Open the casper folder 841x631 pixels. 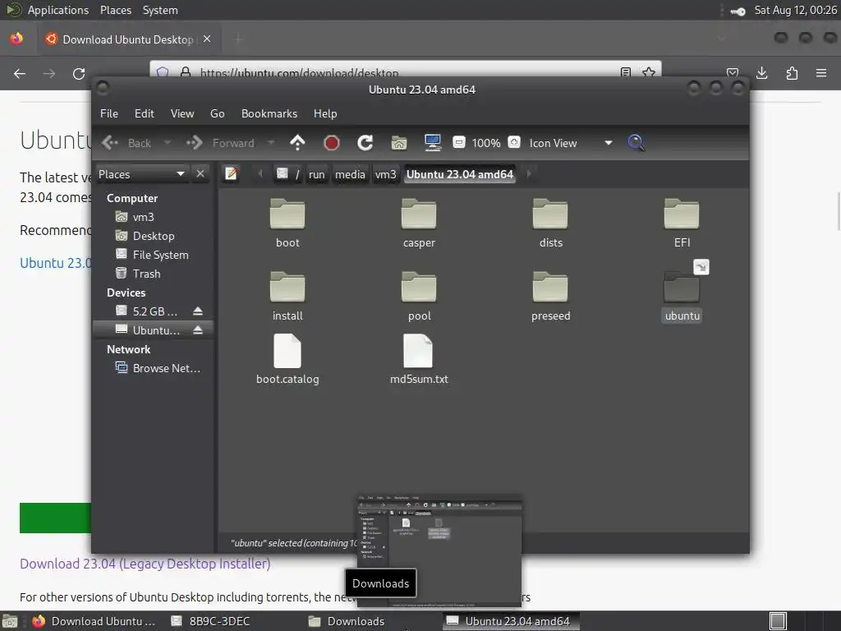[x=419, y=223]
